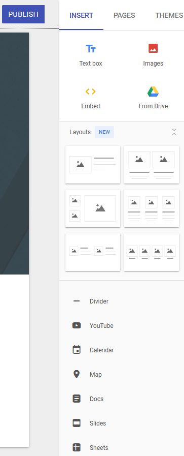
Task: Choose the four-images-in-a-row layout
Action: 152,252
